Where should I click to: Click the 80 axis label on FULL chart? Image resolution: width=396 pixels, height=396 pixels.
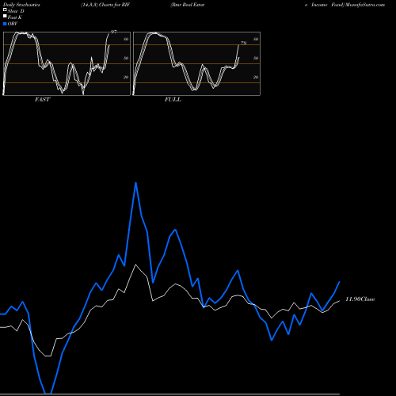pos(256,39)
